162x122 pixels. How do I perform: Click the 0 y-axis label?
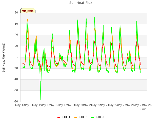[x=17, y=57]
